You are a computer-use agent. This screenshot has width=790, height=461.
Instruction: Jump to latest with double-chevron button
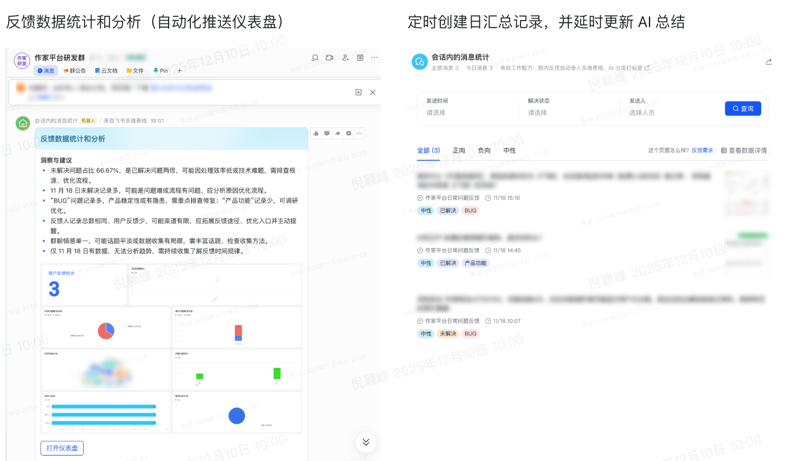(366, 442)
